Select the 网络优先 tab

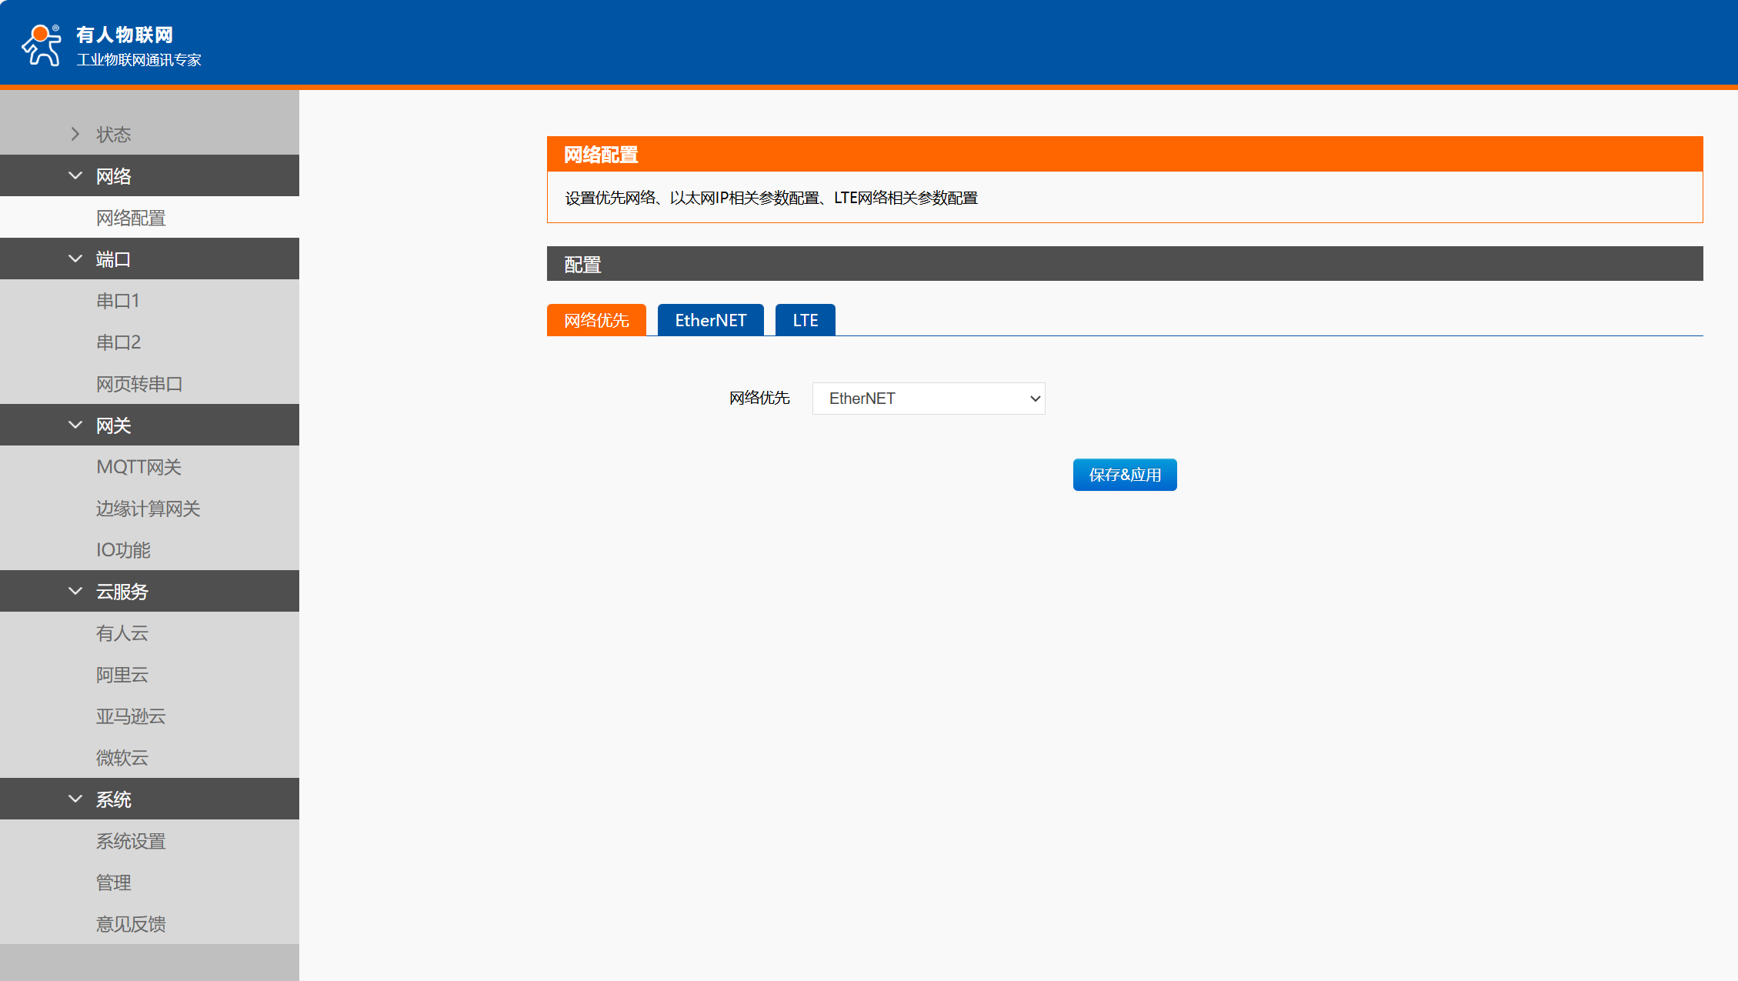[x=596, y=320]
